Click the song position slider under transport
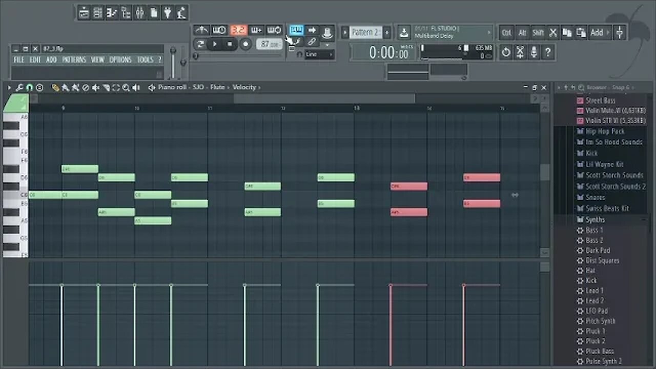Screen dimensions: 656x369 (x=238, y=55)
